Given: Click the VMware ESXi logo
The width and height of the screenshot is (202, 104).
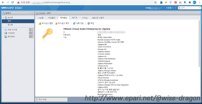Looking at the screenshot, I should 12,8.
